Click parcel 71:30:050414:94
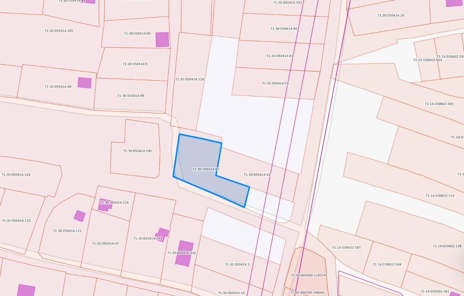Screen dimensions: 464x296 point(283,29)
